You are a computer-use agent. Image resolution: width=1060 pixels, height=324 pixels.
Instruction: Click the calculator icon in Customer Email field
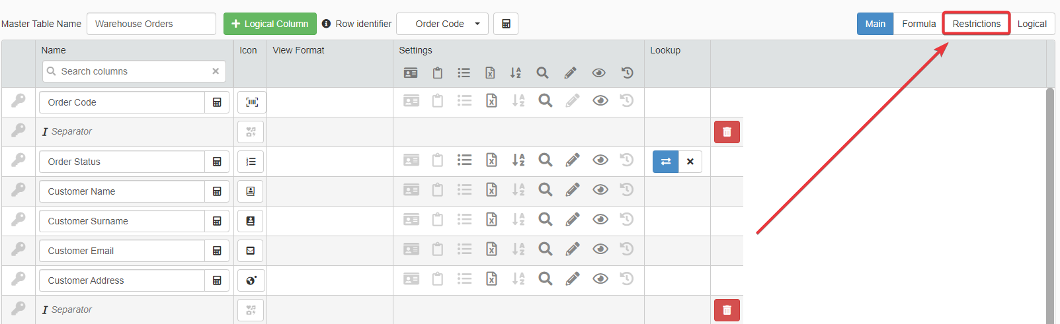tap(217, 251)
